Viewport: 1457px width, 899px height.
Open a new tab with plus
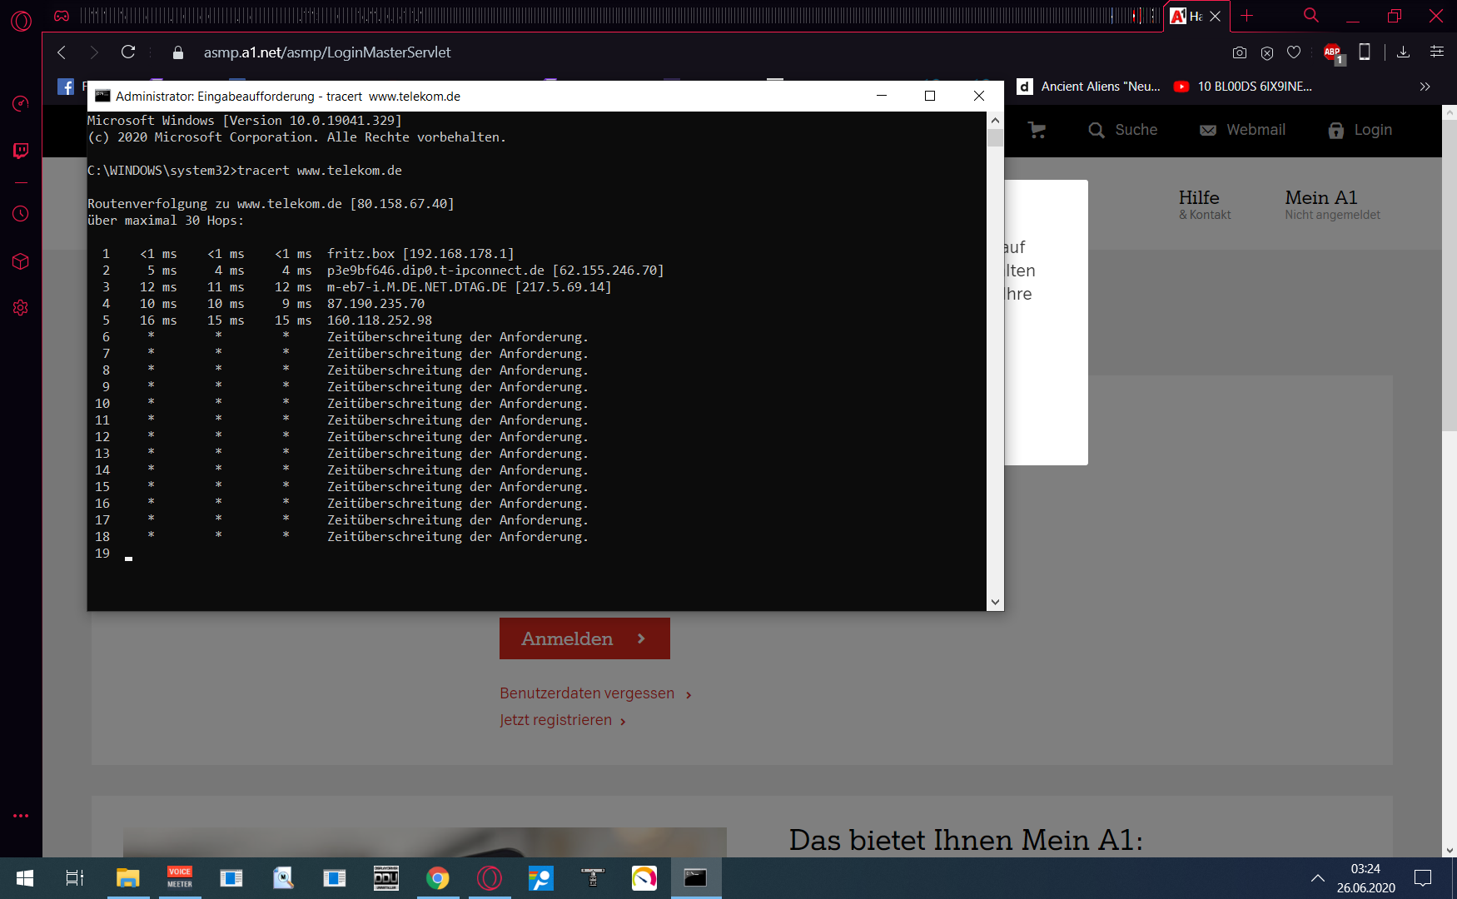tap(1246, 16)
